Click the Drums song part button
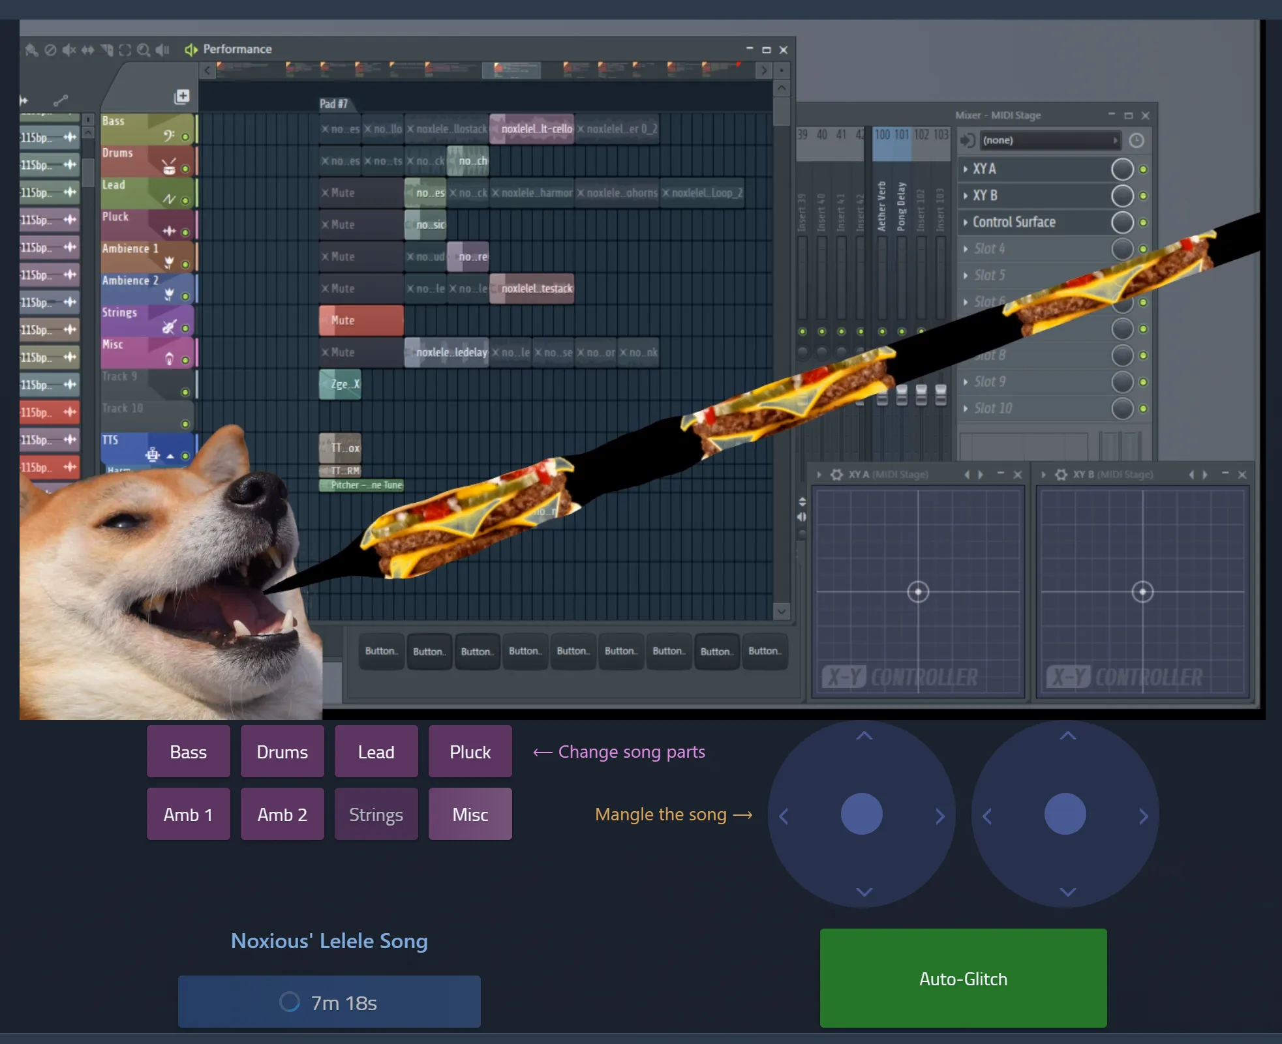Image resolution: width=1282 pixels, height=1044 pixels. coord(282,752)
